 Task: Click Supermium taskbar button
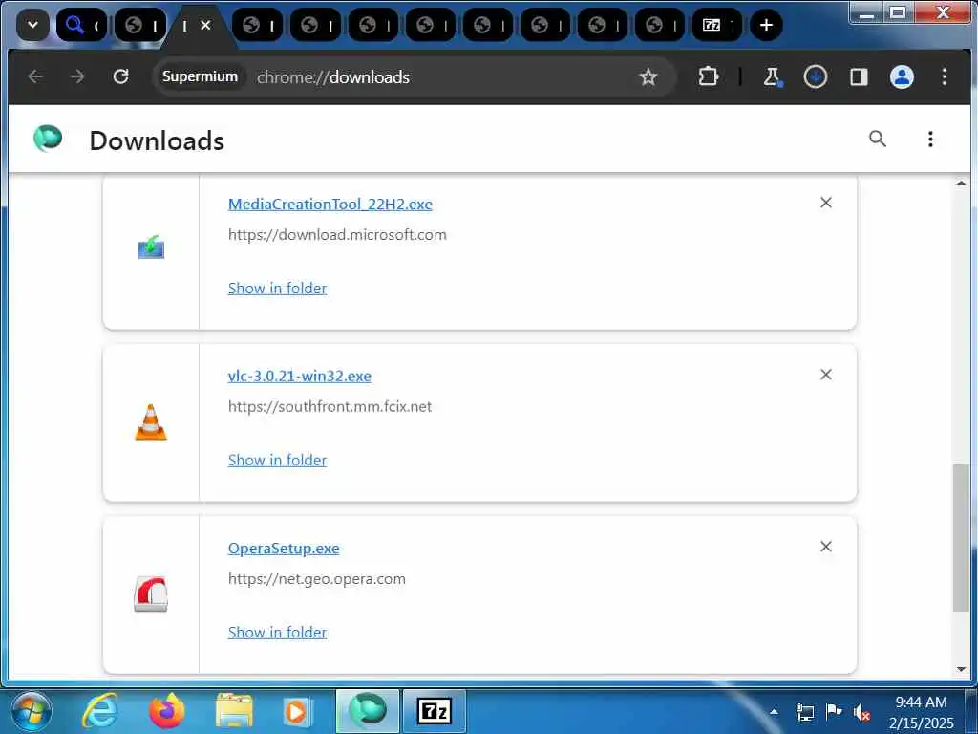click(368, 711)
